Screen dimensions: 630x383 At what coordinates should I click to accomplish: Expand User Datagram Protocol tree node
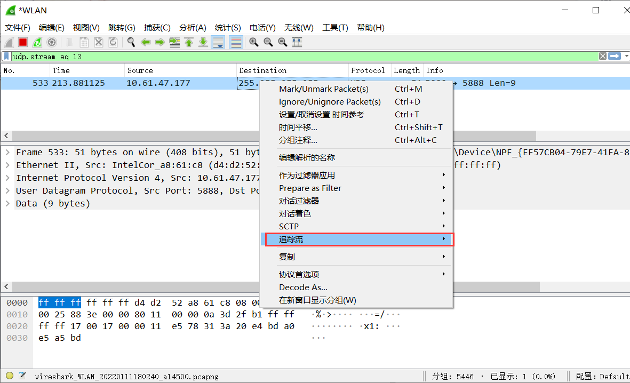[7, 191]
